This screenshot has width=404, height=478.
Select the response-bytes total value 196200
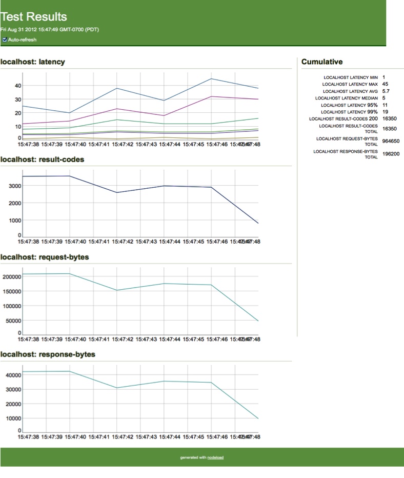click(x=391, y=154)
